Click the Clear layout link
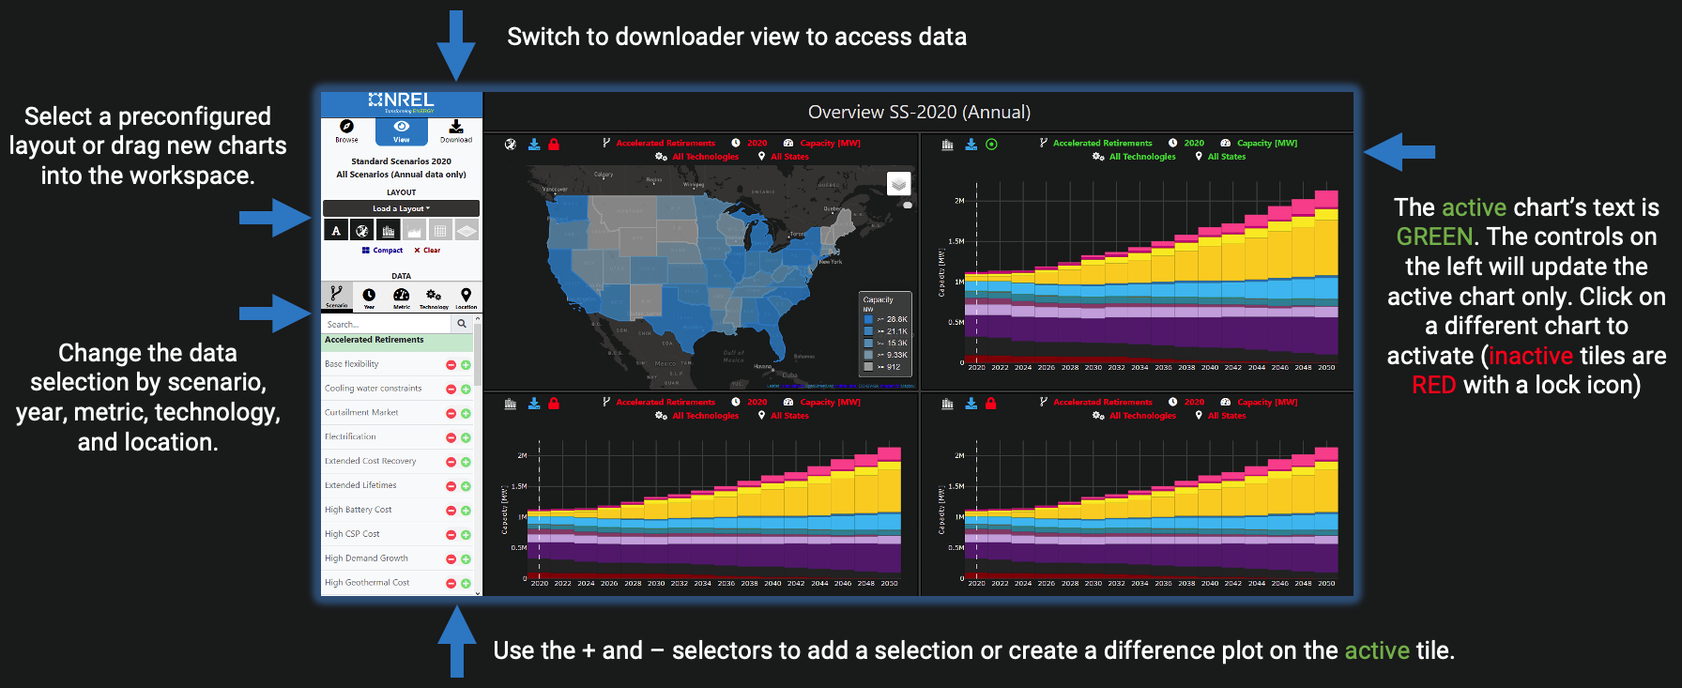This screenshot has width=1682, height=688. pyautogui.click(x=427, y=251)
